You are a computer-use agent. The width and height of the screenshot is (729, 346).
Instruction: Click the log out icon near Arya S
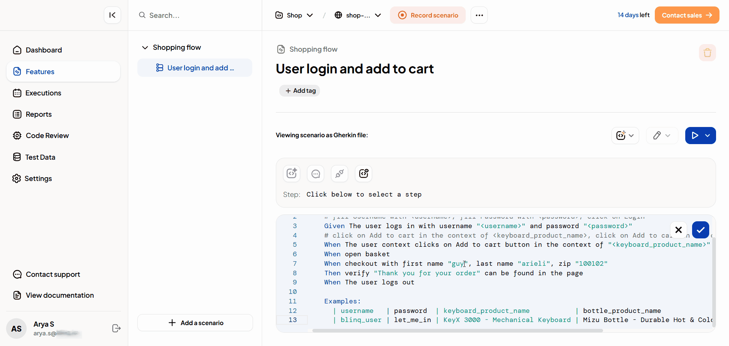pos(116,329)
